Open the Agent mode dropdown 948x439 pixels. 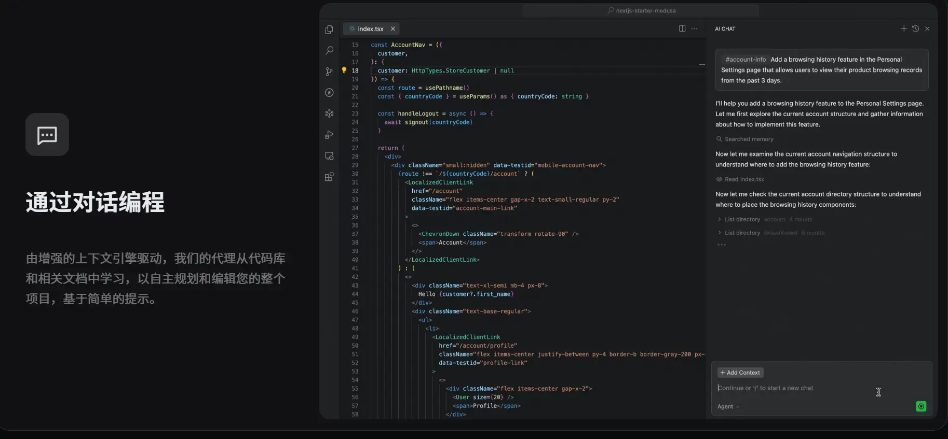click(x=728, y=406)
